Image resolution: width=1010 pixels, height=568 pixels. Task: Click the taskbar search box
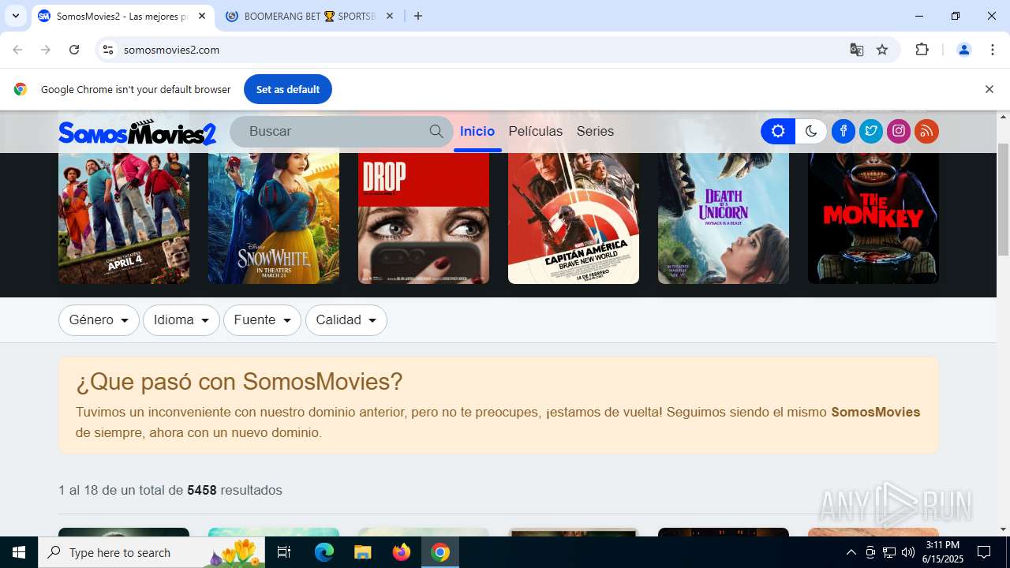pyautogui.click(x=153, y=552)
